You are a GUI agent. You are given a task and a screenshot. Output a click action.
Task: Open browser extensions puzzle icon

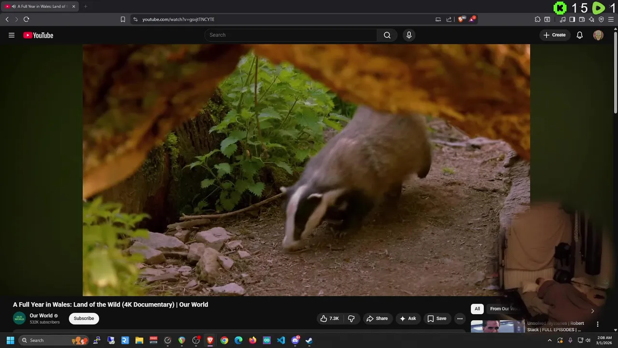[x=537, y=19]
